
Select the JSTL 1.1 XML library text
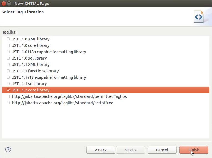click(31, 65)
